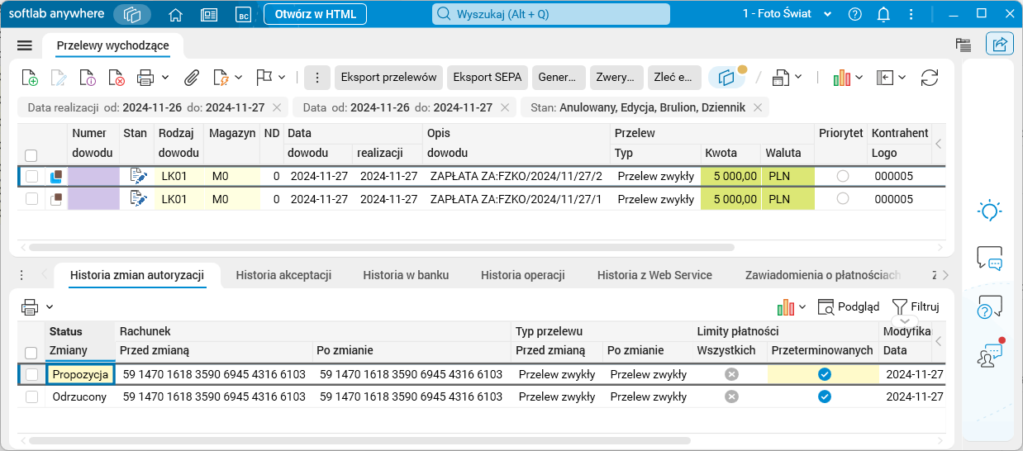Click Otwórz w HTML button

click(316, 14)
